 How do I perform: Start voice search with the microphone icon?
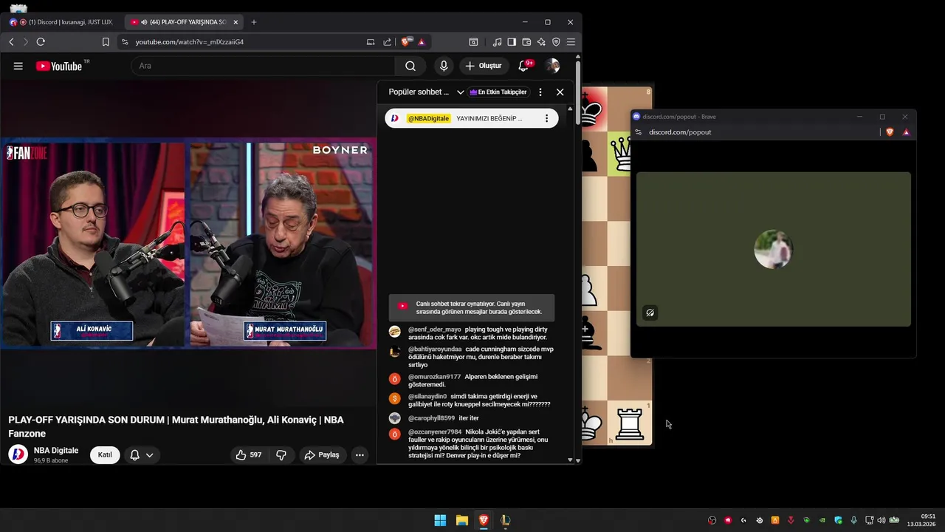point(444,66)
